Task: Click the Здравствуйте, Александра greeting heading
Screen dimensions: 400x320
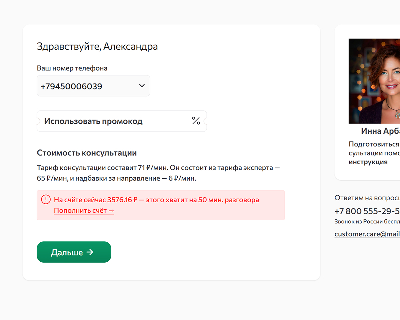Action: click(97, 47)
